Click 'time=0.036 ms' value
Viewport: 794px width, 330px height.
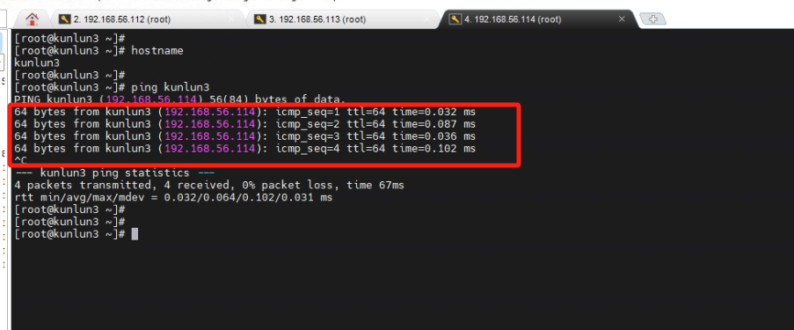pyautogui.click(x=434, y=136)
